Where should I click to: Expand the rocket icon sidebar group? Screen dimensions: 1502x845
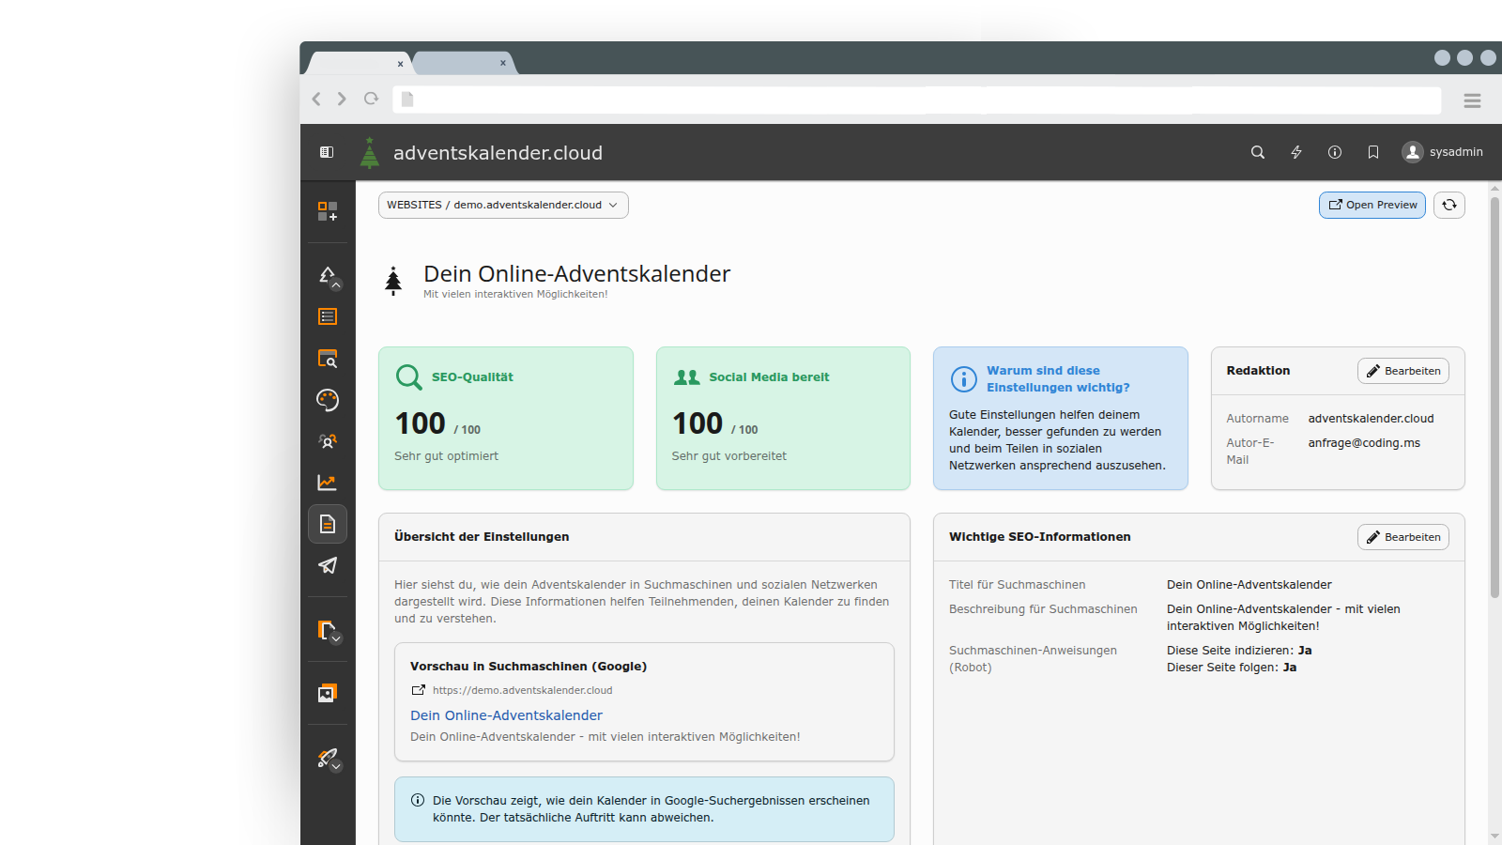pyautogui.click(x=328, y=759)
